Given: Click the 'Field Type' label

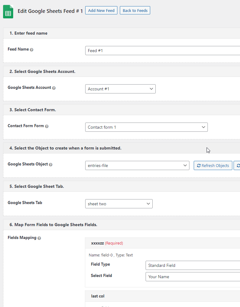Looking at the screenshot, I should coord(100,264).
